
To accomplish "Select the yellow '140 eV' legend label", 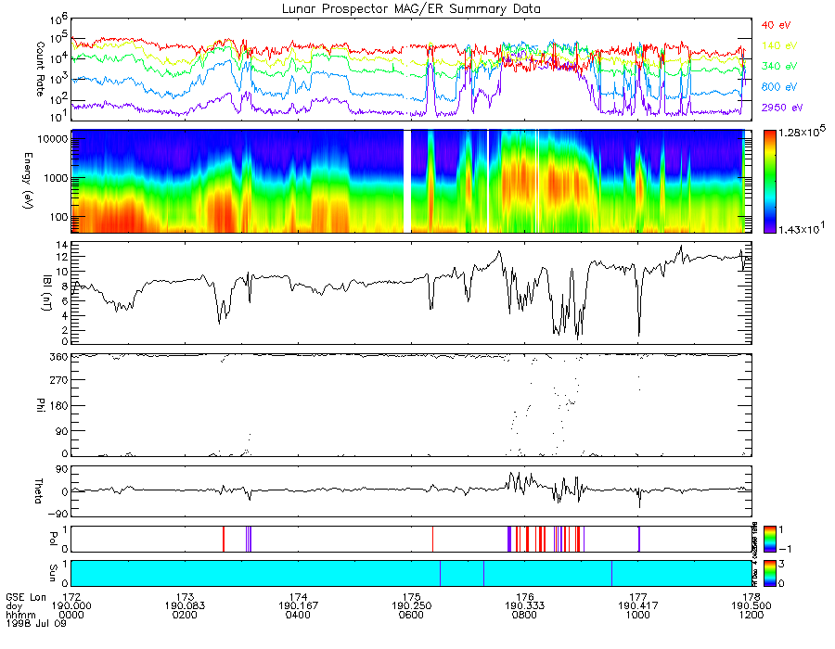I will point(779,45).
